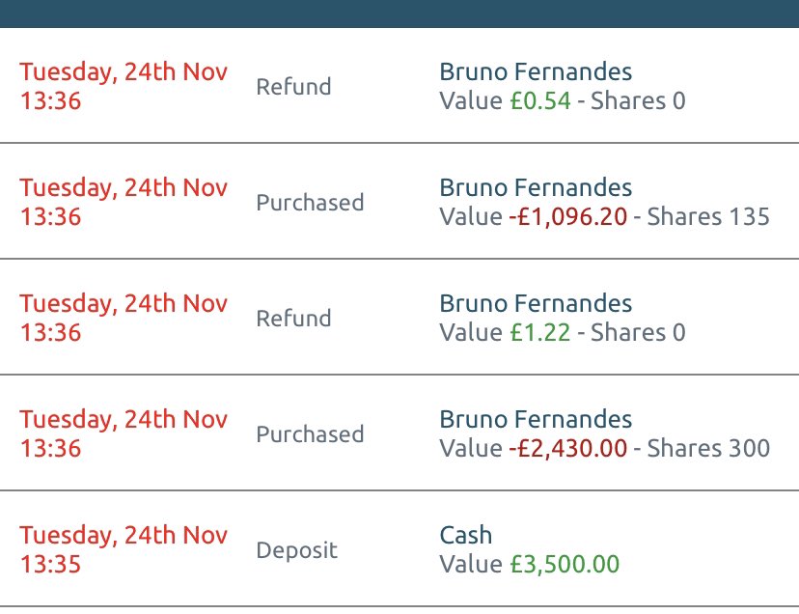Screen dimensions: 799x614
Task: Click Bruno Fernandes in the 135 shares purchase
Action: [x=536, y=187]
